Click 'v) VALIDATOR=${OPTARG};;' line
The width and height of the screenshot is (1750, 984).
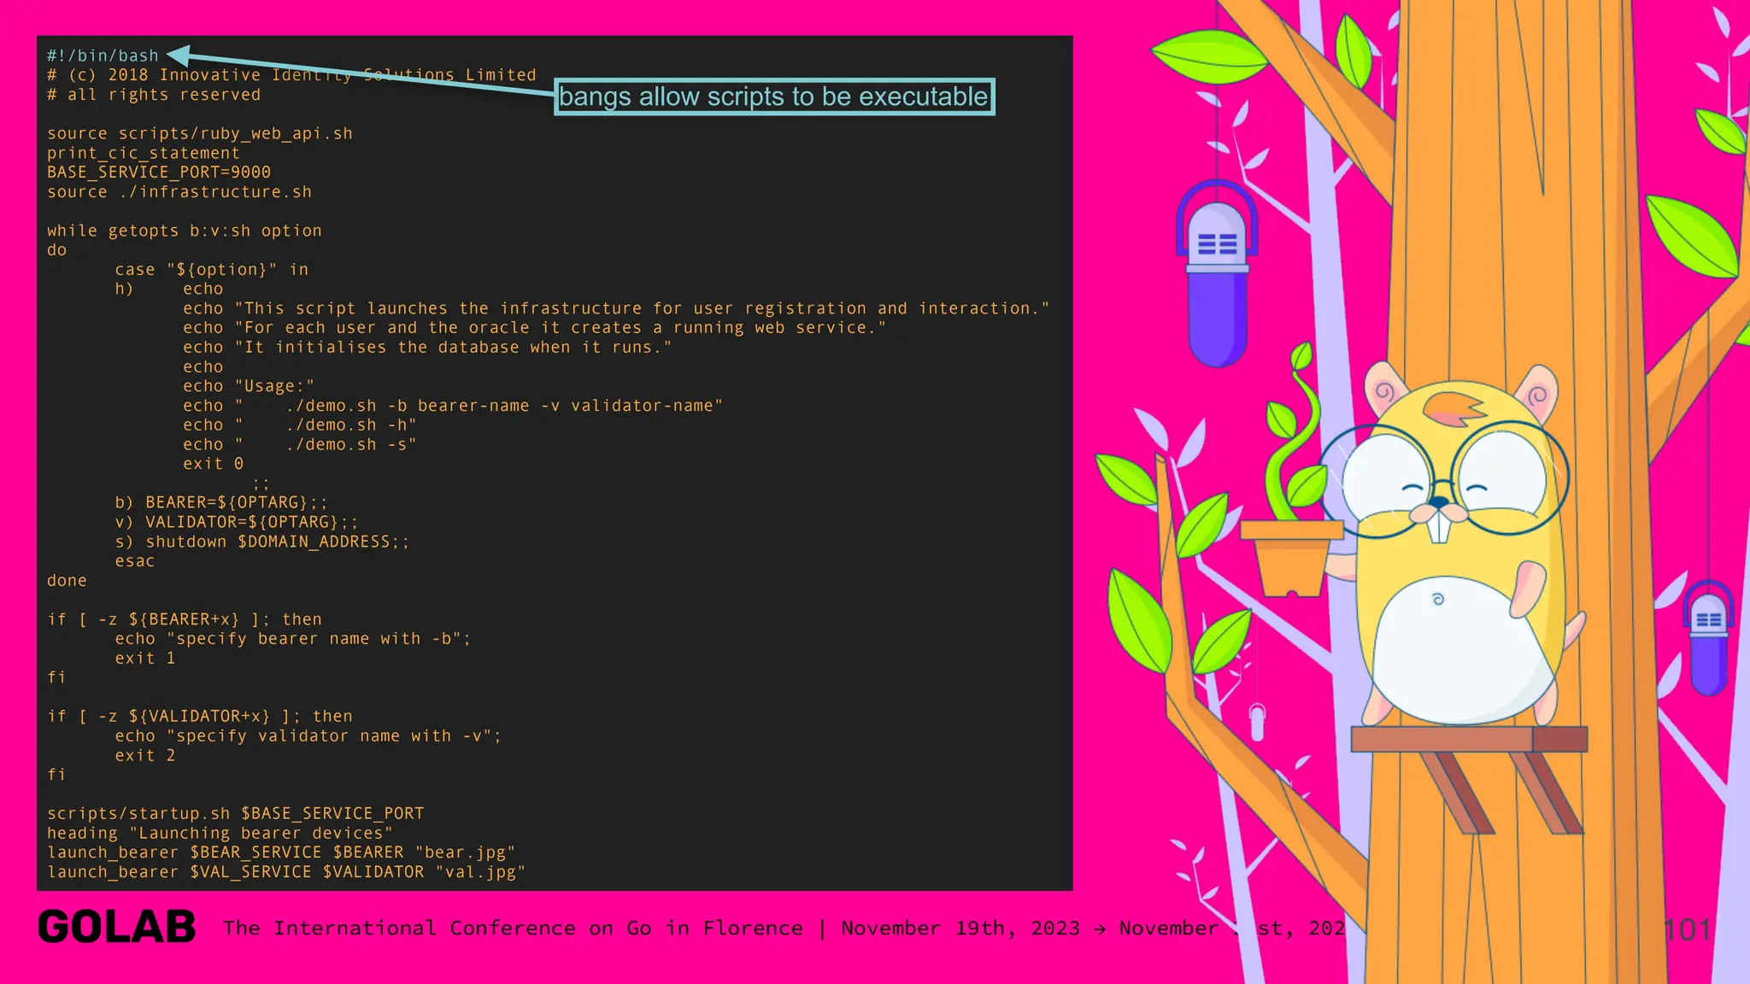(237, 522)
